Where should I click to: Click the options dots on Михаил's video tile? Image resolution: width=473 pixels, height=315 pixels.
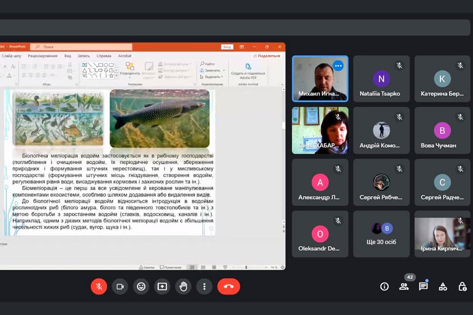338,66
